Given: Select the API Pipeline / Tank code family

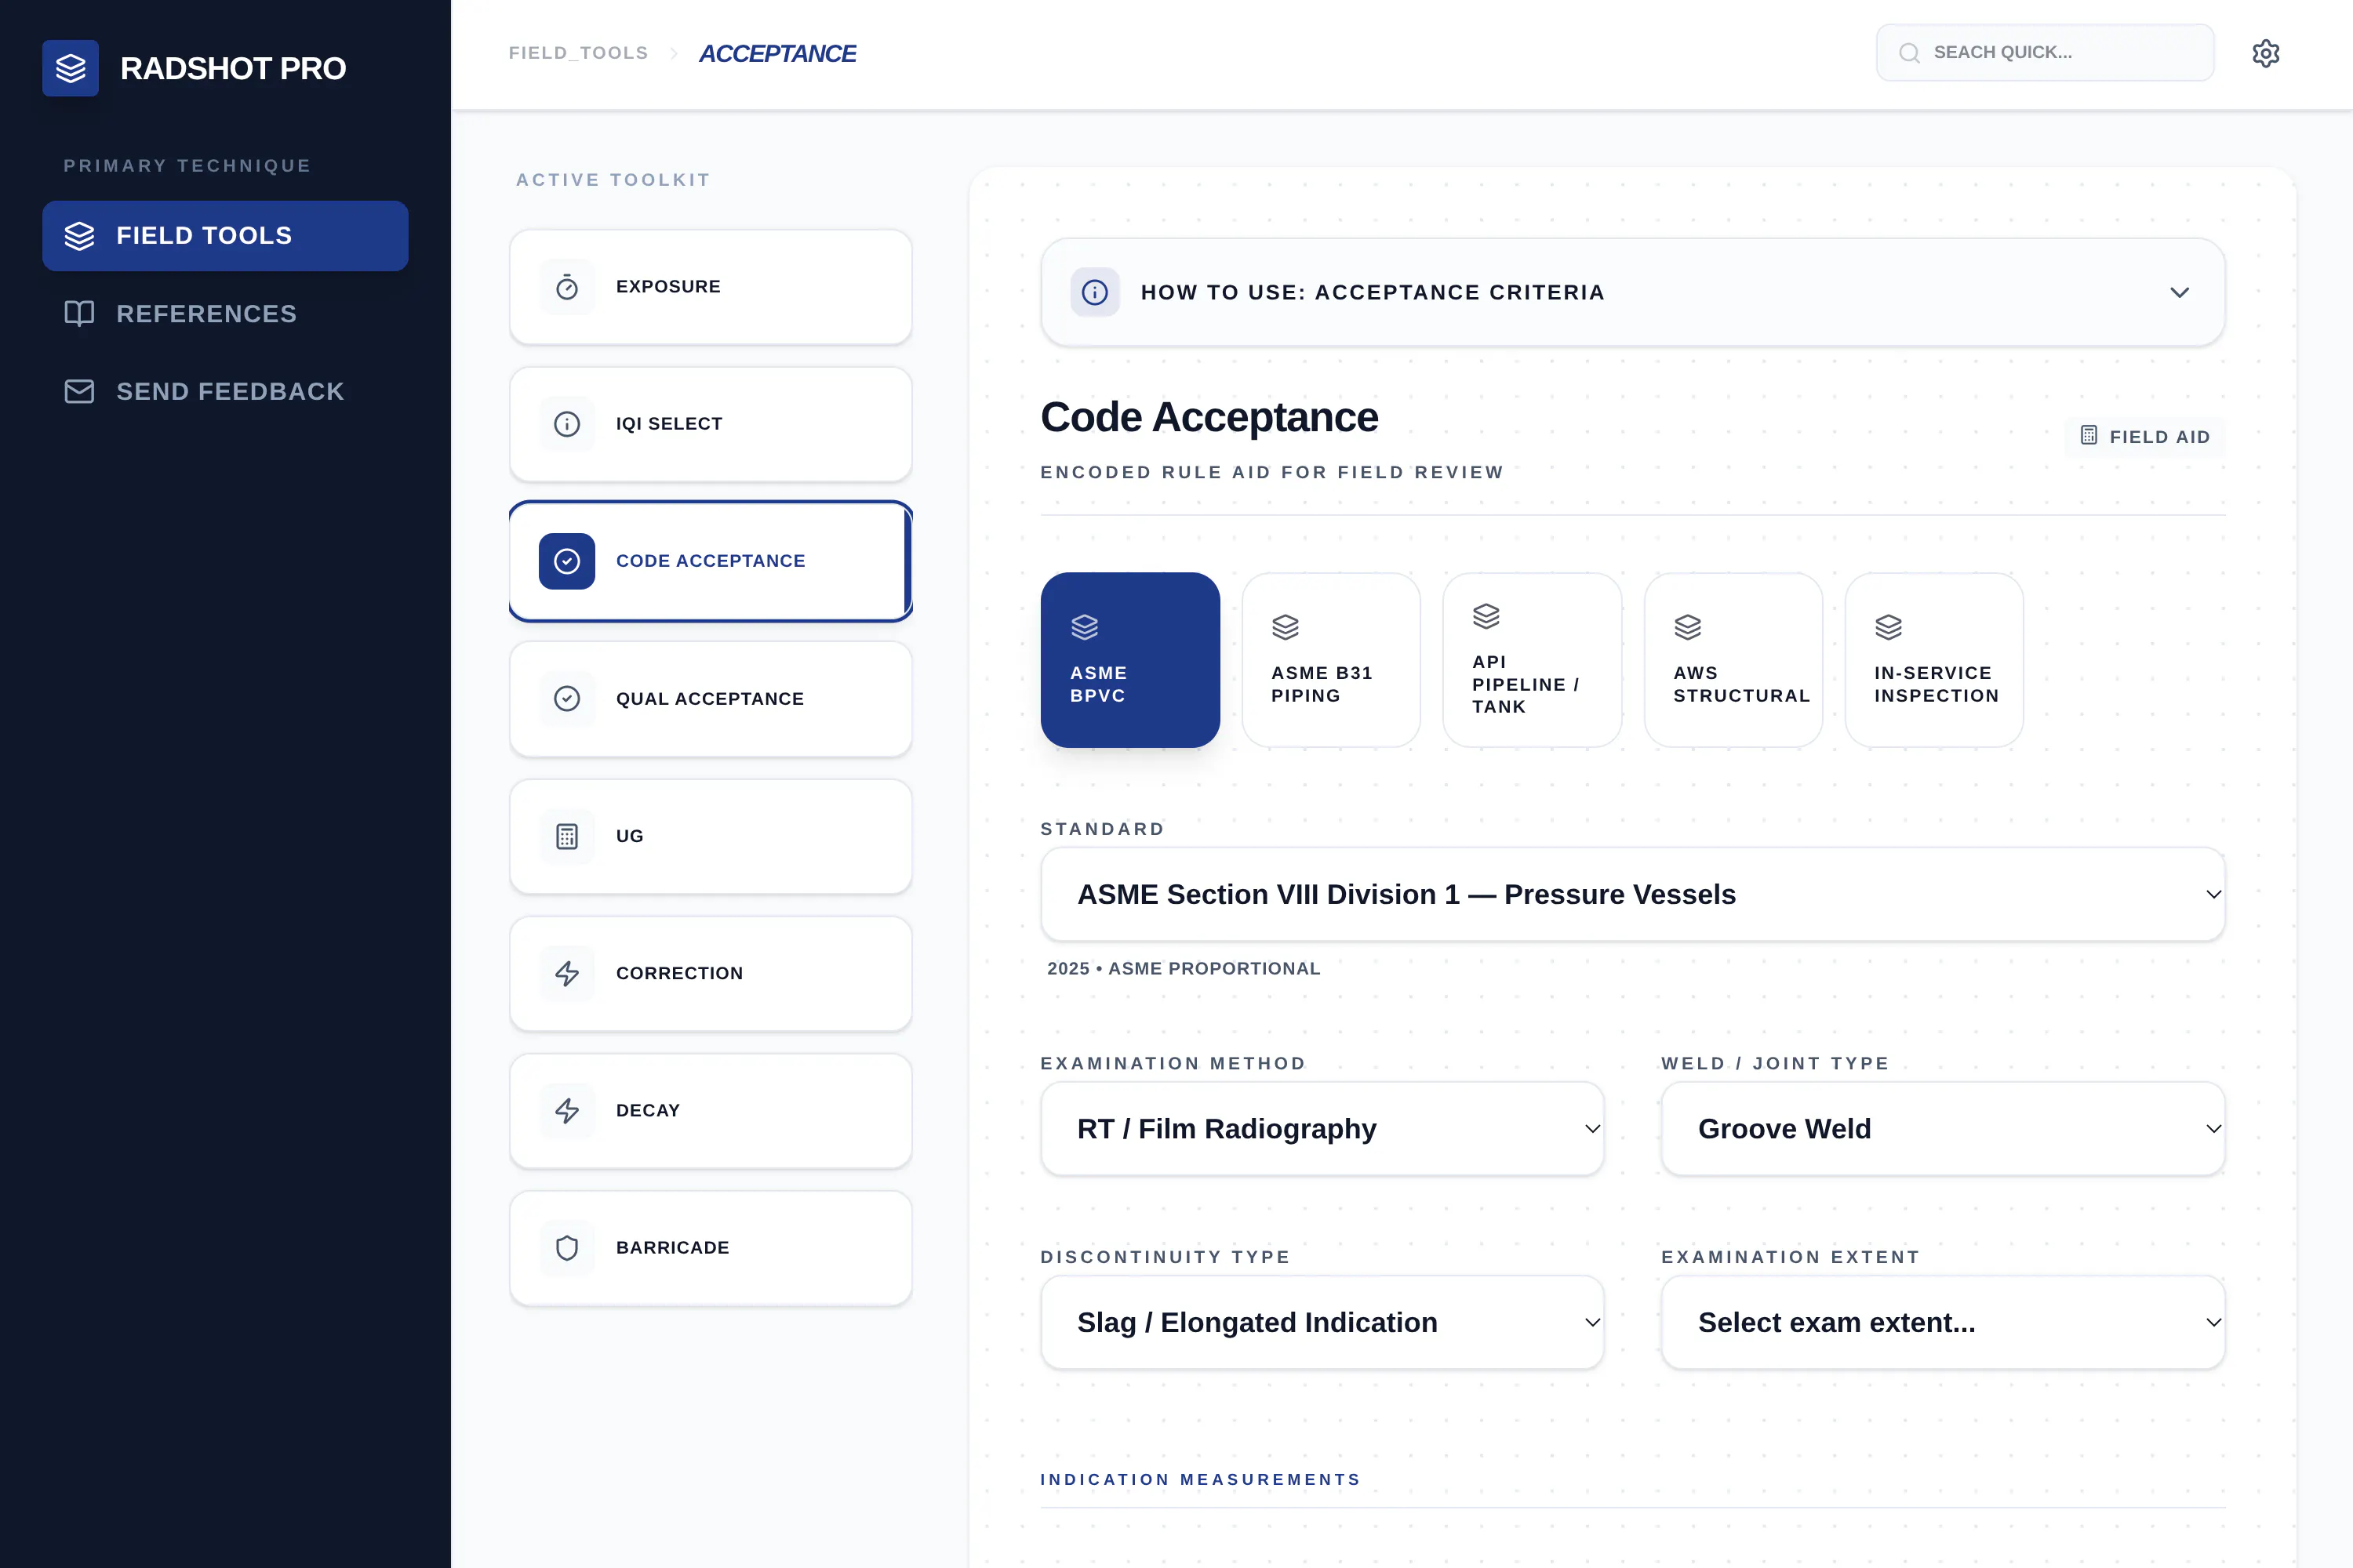Looking at the screenshot, I should [1532, 660].
